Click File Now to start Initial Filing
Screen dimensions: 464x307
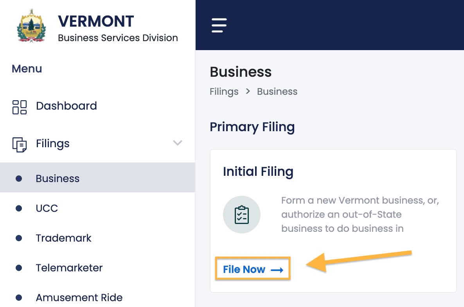(244, 269)
